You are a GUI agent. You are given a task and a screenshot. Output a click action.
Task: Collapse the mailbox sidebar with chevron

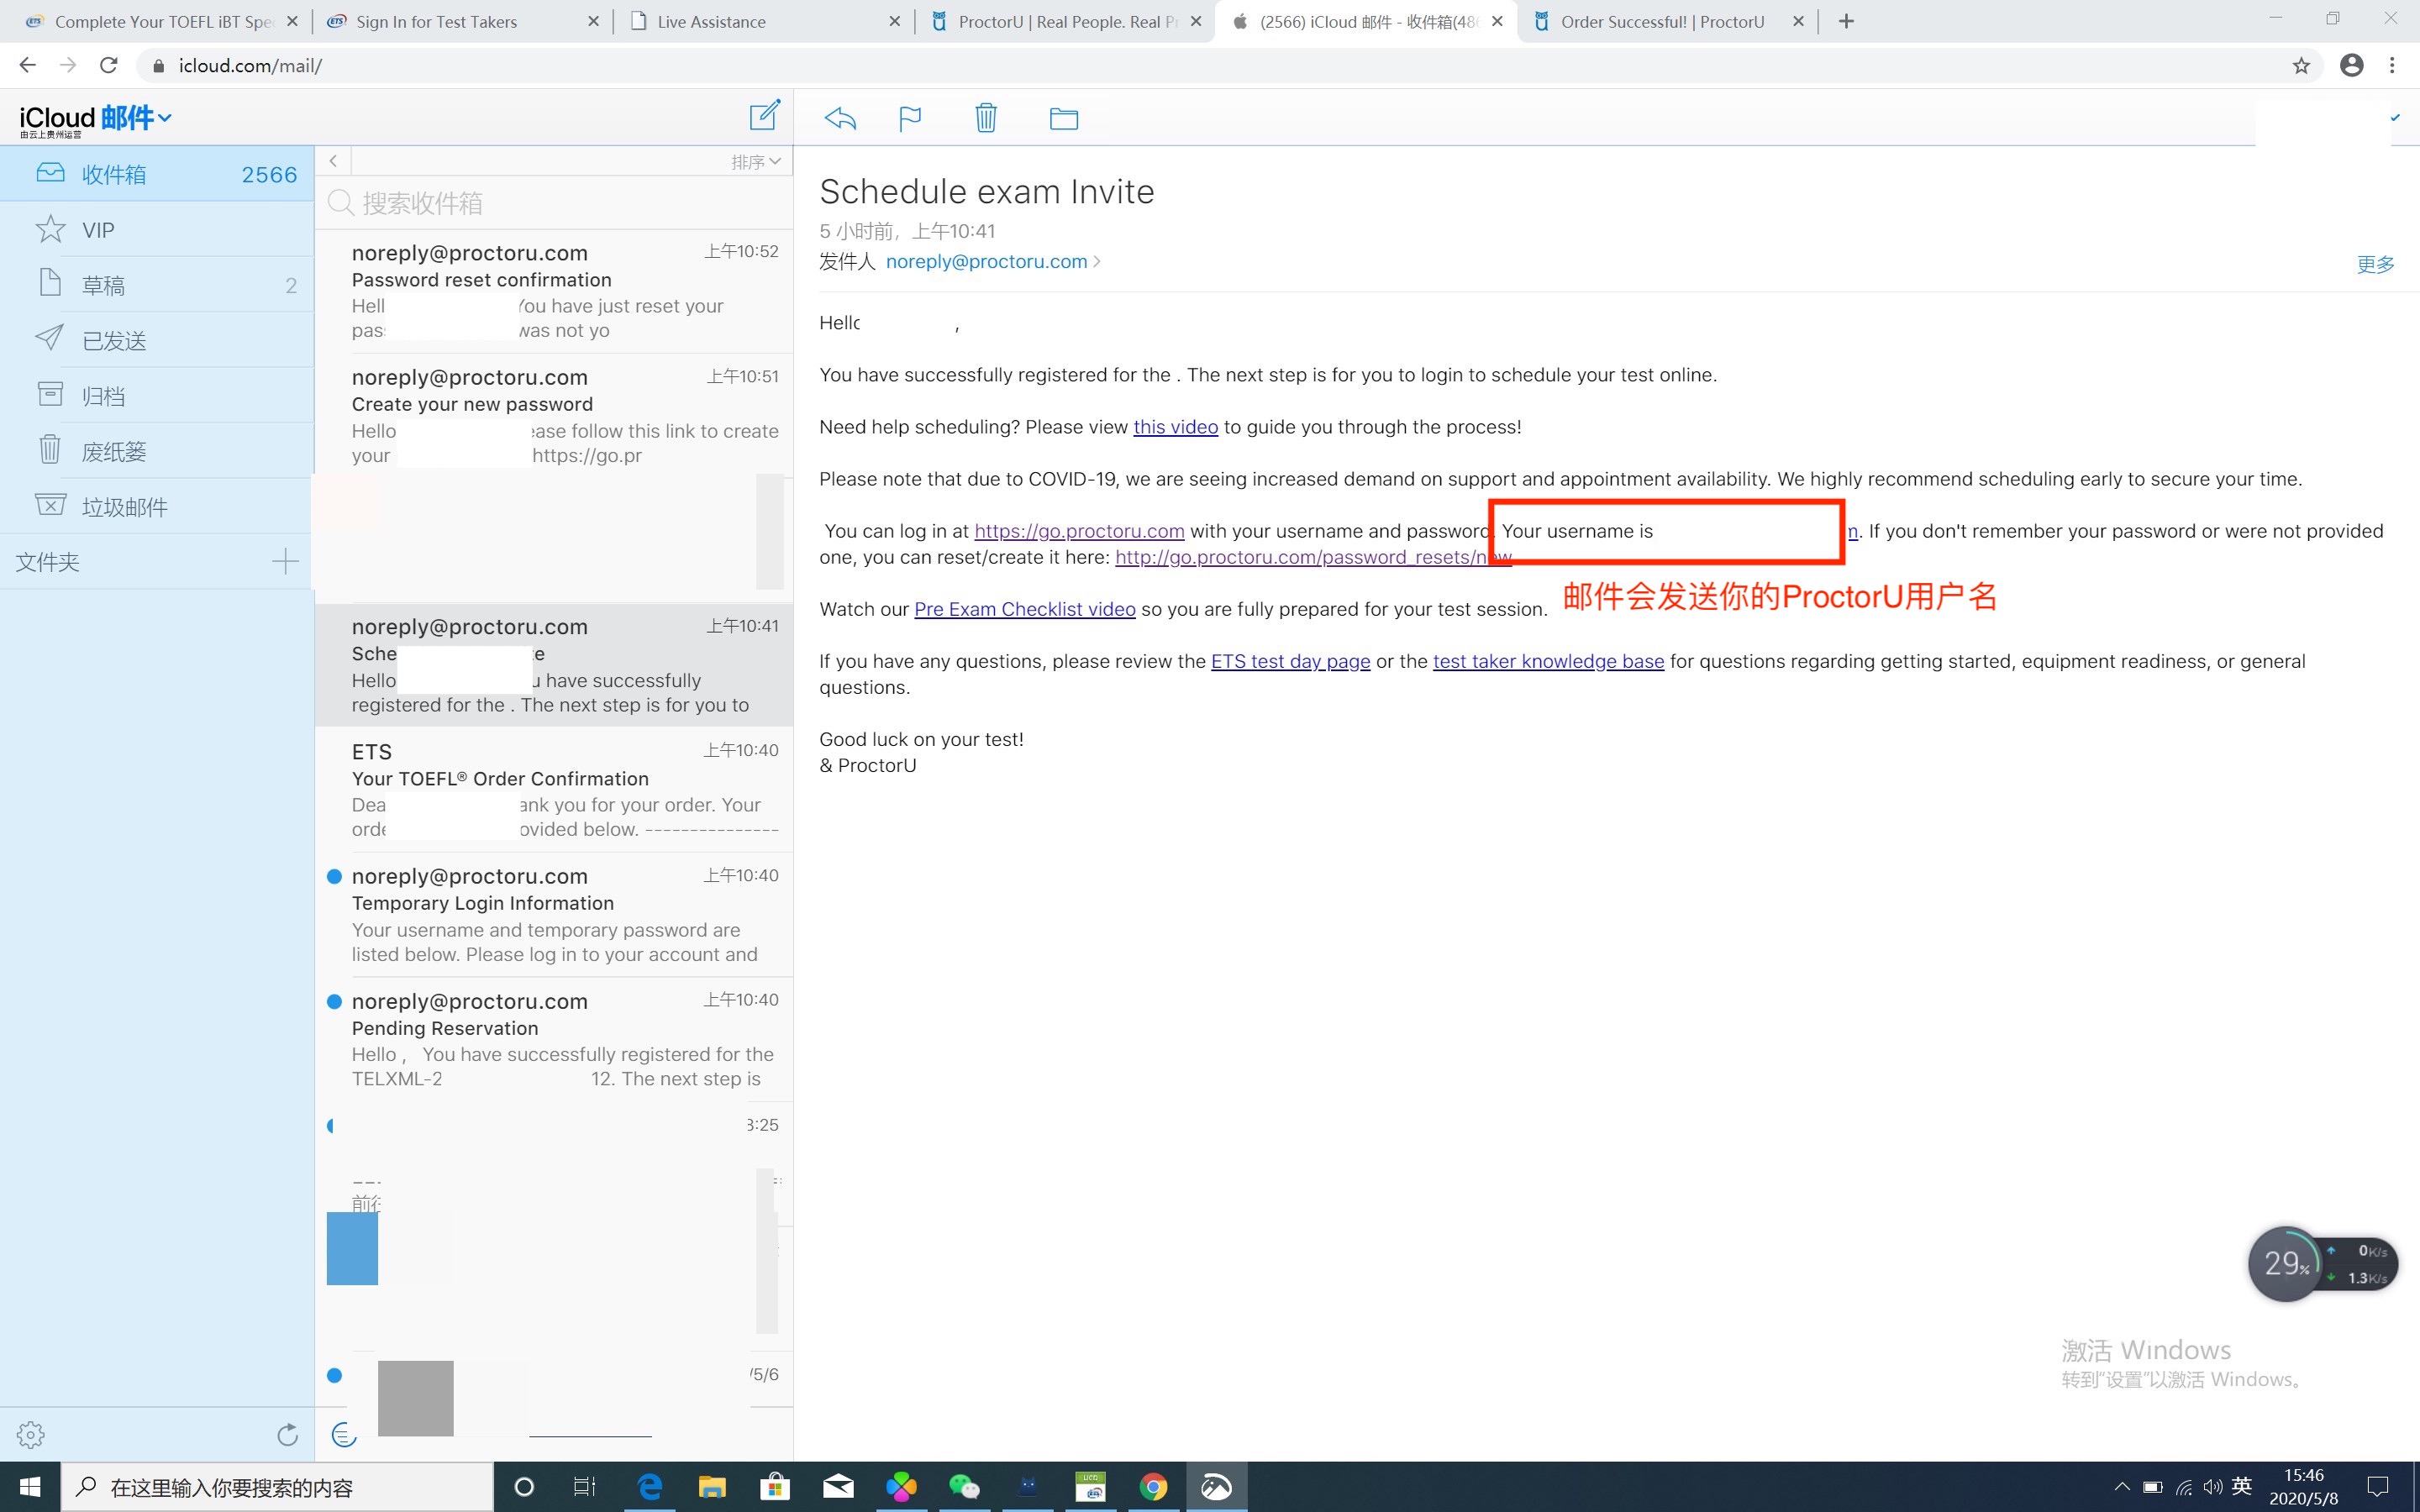333,161
